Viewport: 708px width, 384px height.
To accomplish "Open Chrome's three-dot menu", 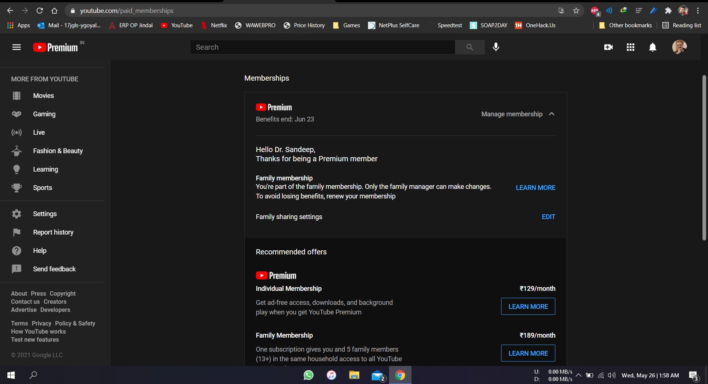I will [x=698, y=11].
